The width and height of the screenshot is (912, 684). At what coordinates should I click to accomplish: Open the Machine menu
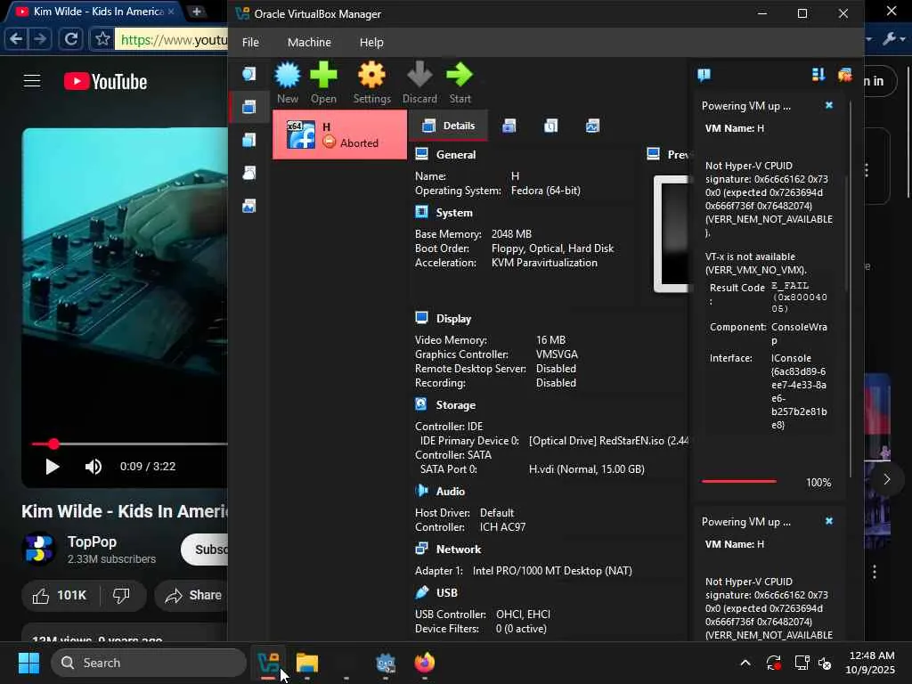coord(309,43)
